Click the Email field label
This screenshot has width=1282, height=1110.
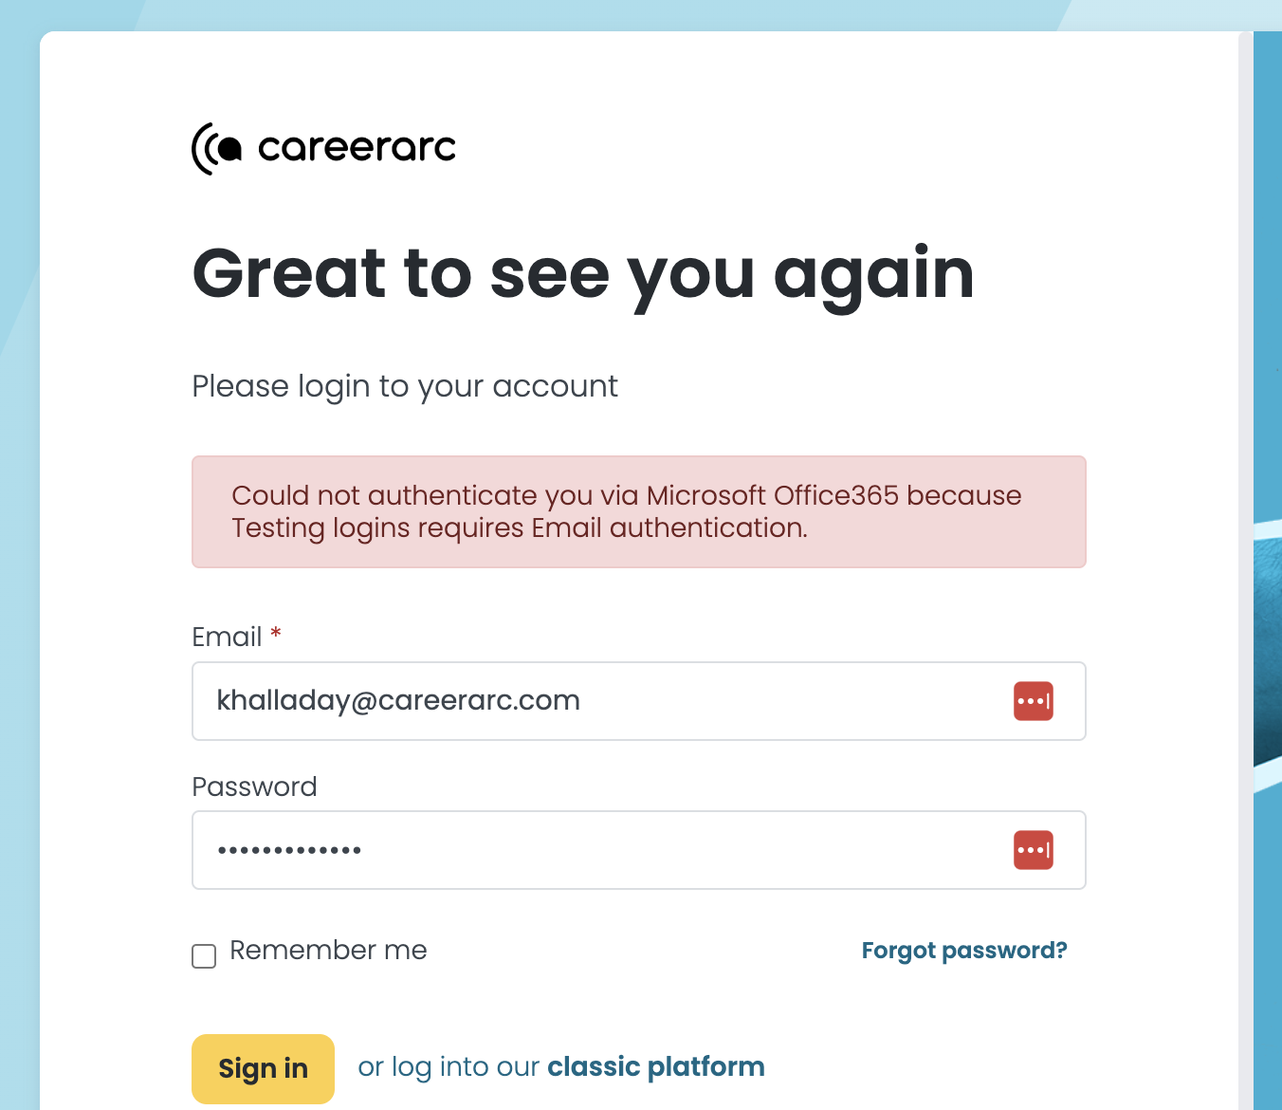pos(227,637)
